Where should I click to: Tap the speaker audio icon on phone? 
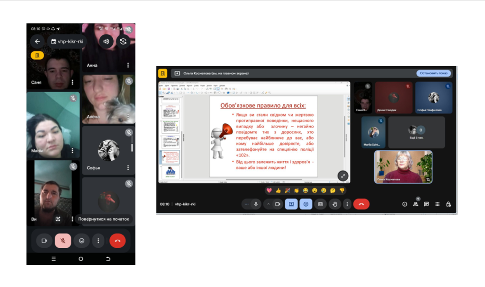pyautogui.click(x=106, y=41)
